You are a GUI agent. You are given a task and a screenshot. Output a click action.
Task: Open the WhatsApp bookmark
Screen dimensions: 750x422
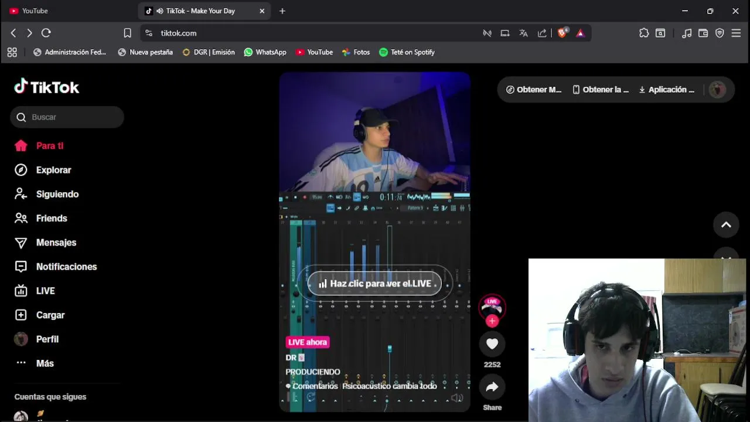pyautogui.click(x=265, y=52)
